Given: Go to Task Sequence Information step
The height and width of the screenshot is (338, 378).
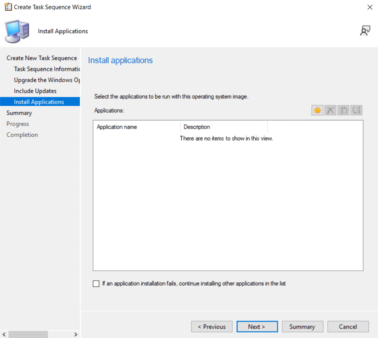Looking at the screenshot, I should coord(47,69).
